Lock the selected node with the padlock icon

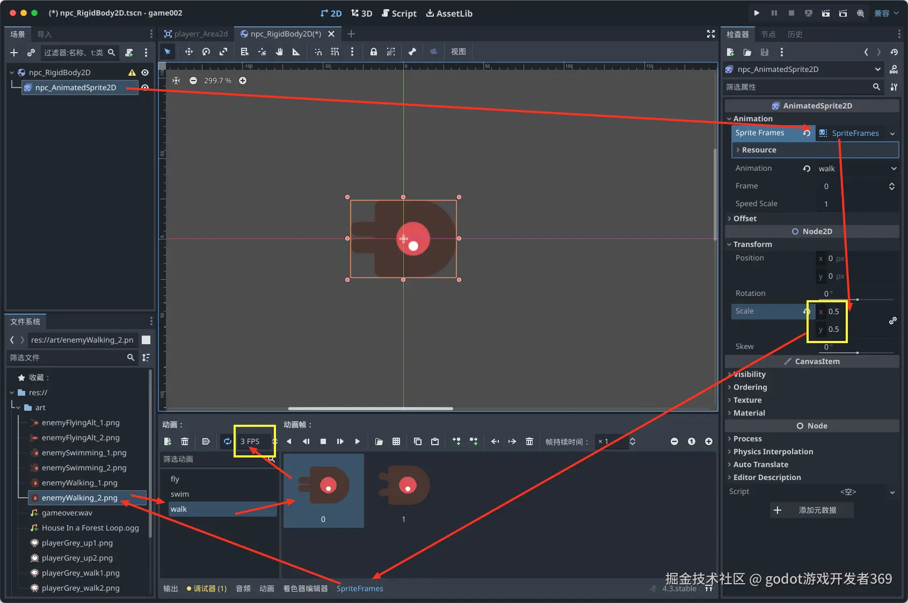(373, 52)
